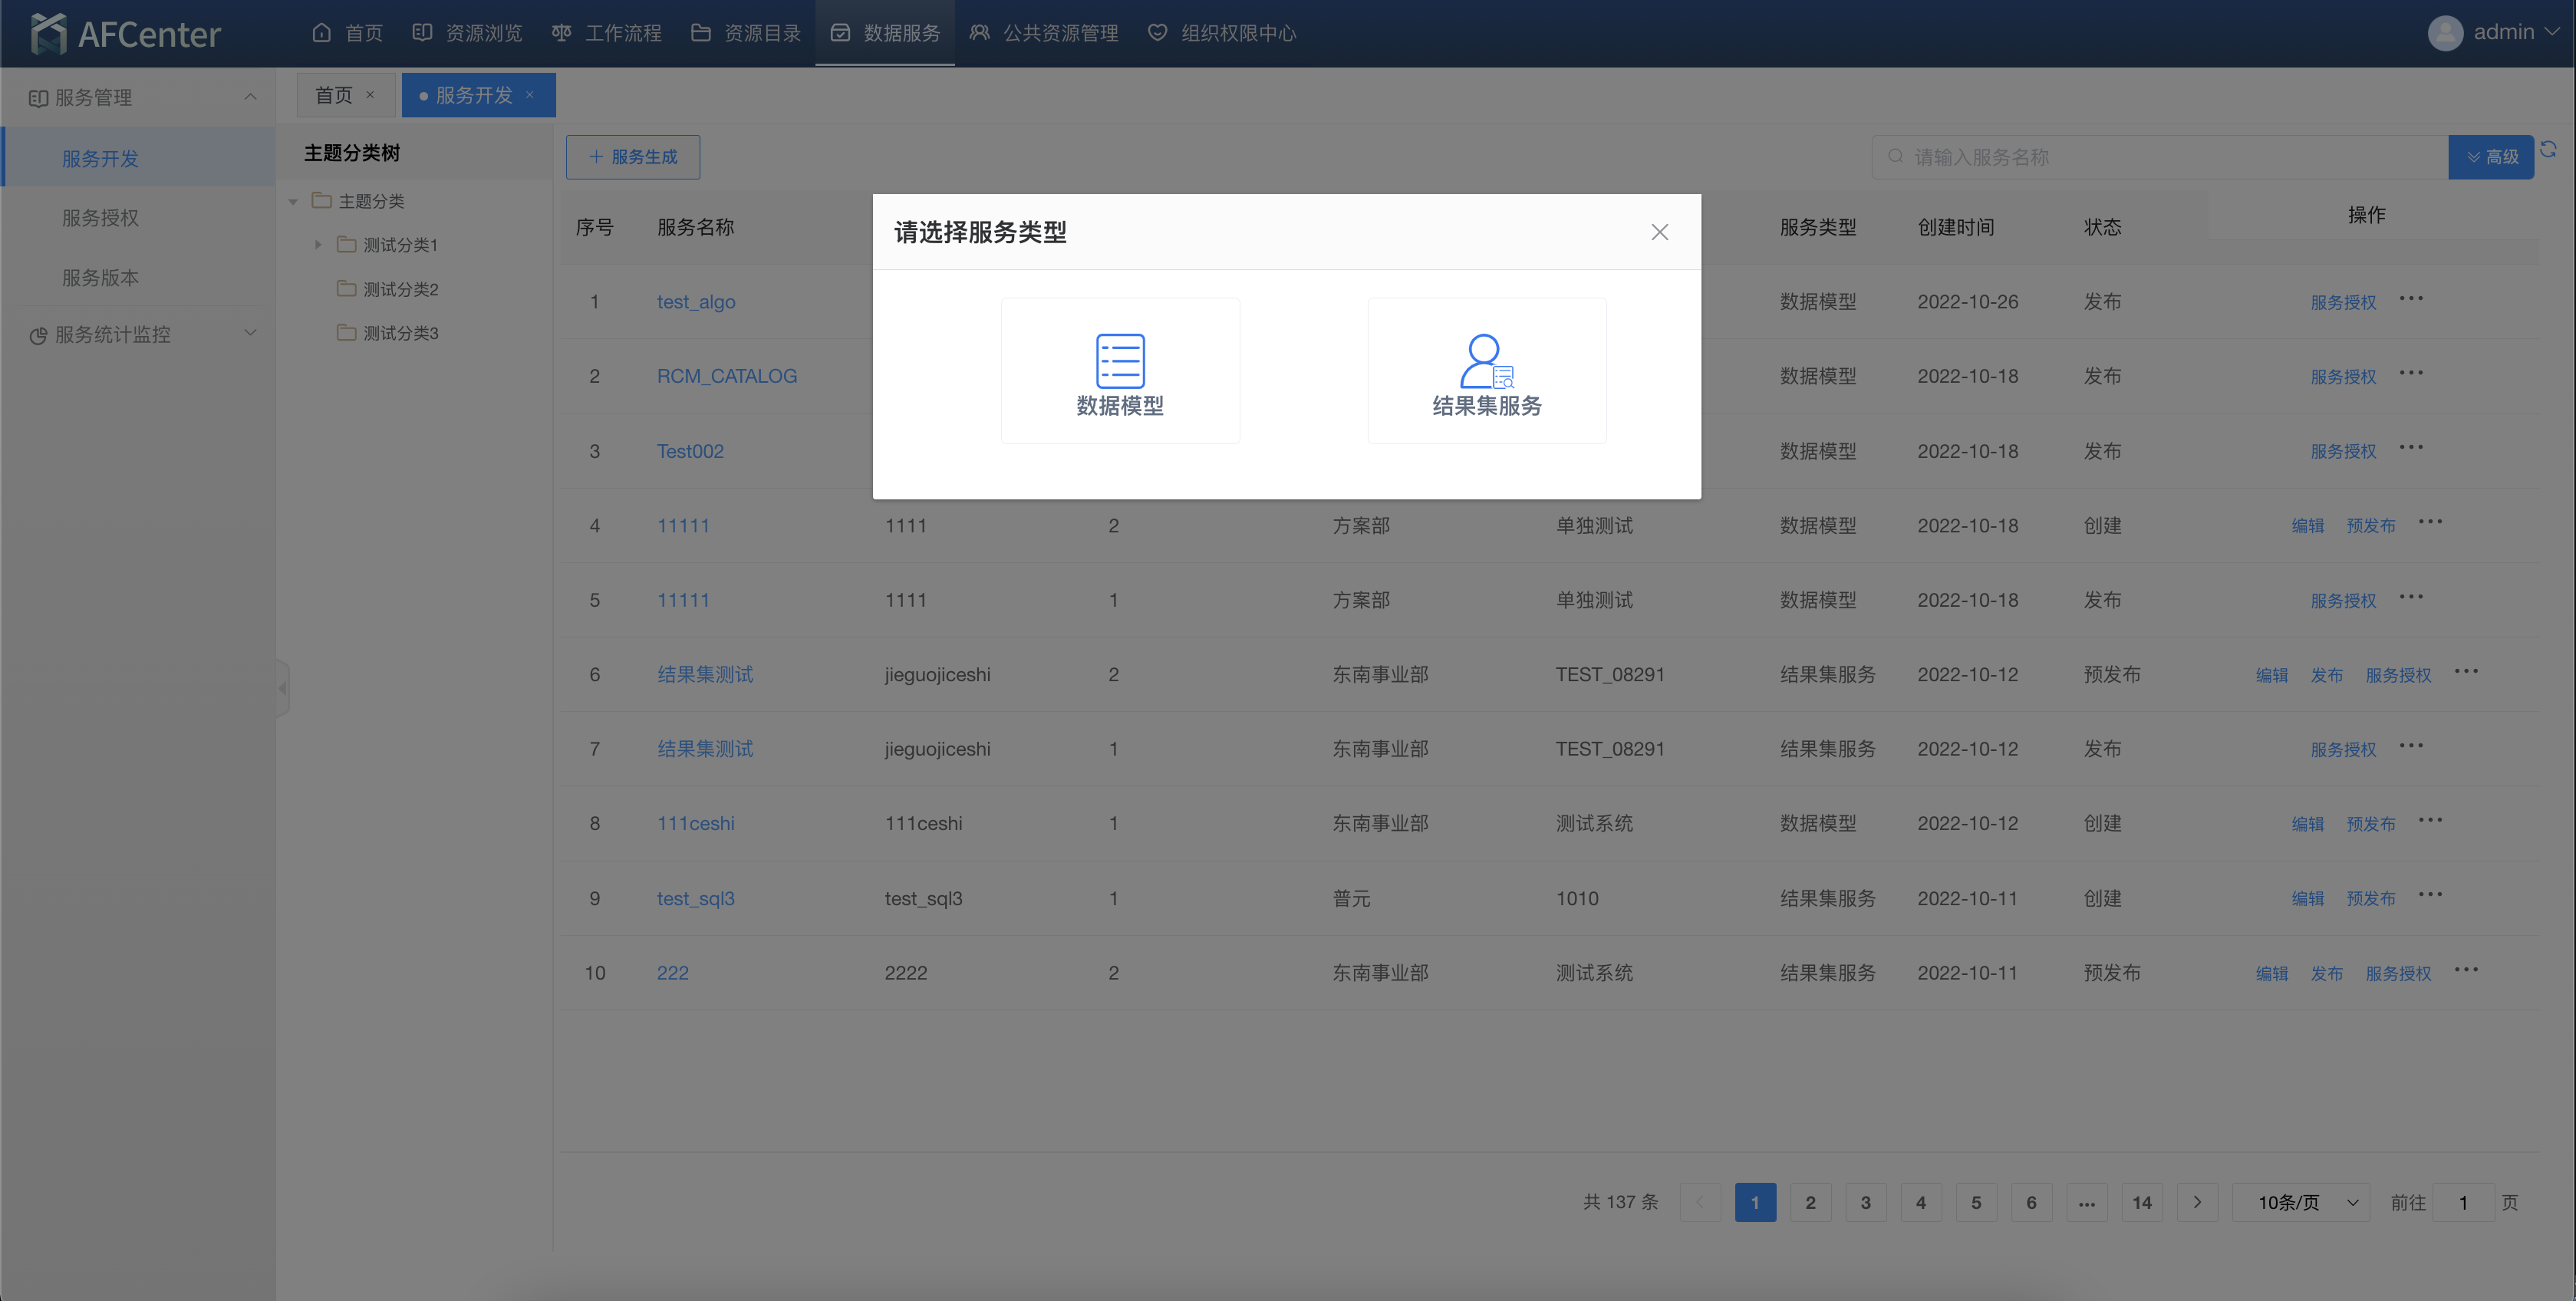Open the 222 service link

(x=673, y=973)
